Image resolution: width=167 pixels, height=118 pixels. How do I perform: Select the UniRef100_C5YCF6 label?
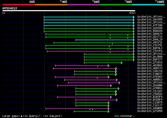tap(150, 51)
